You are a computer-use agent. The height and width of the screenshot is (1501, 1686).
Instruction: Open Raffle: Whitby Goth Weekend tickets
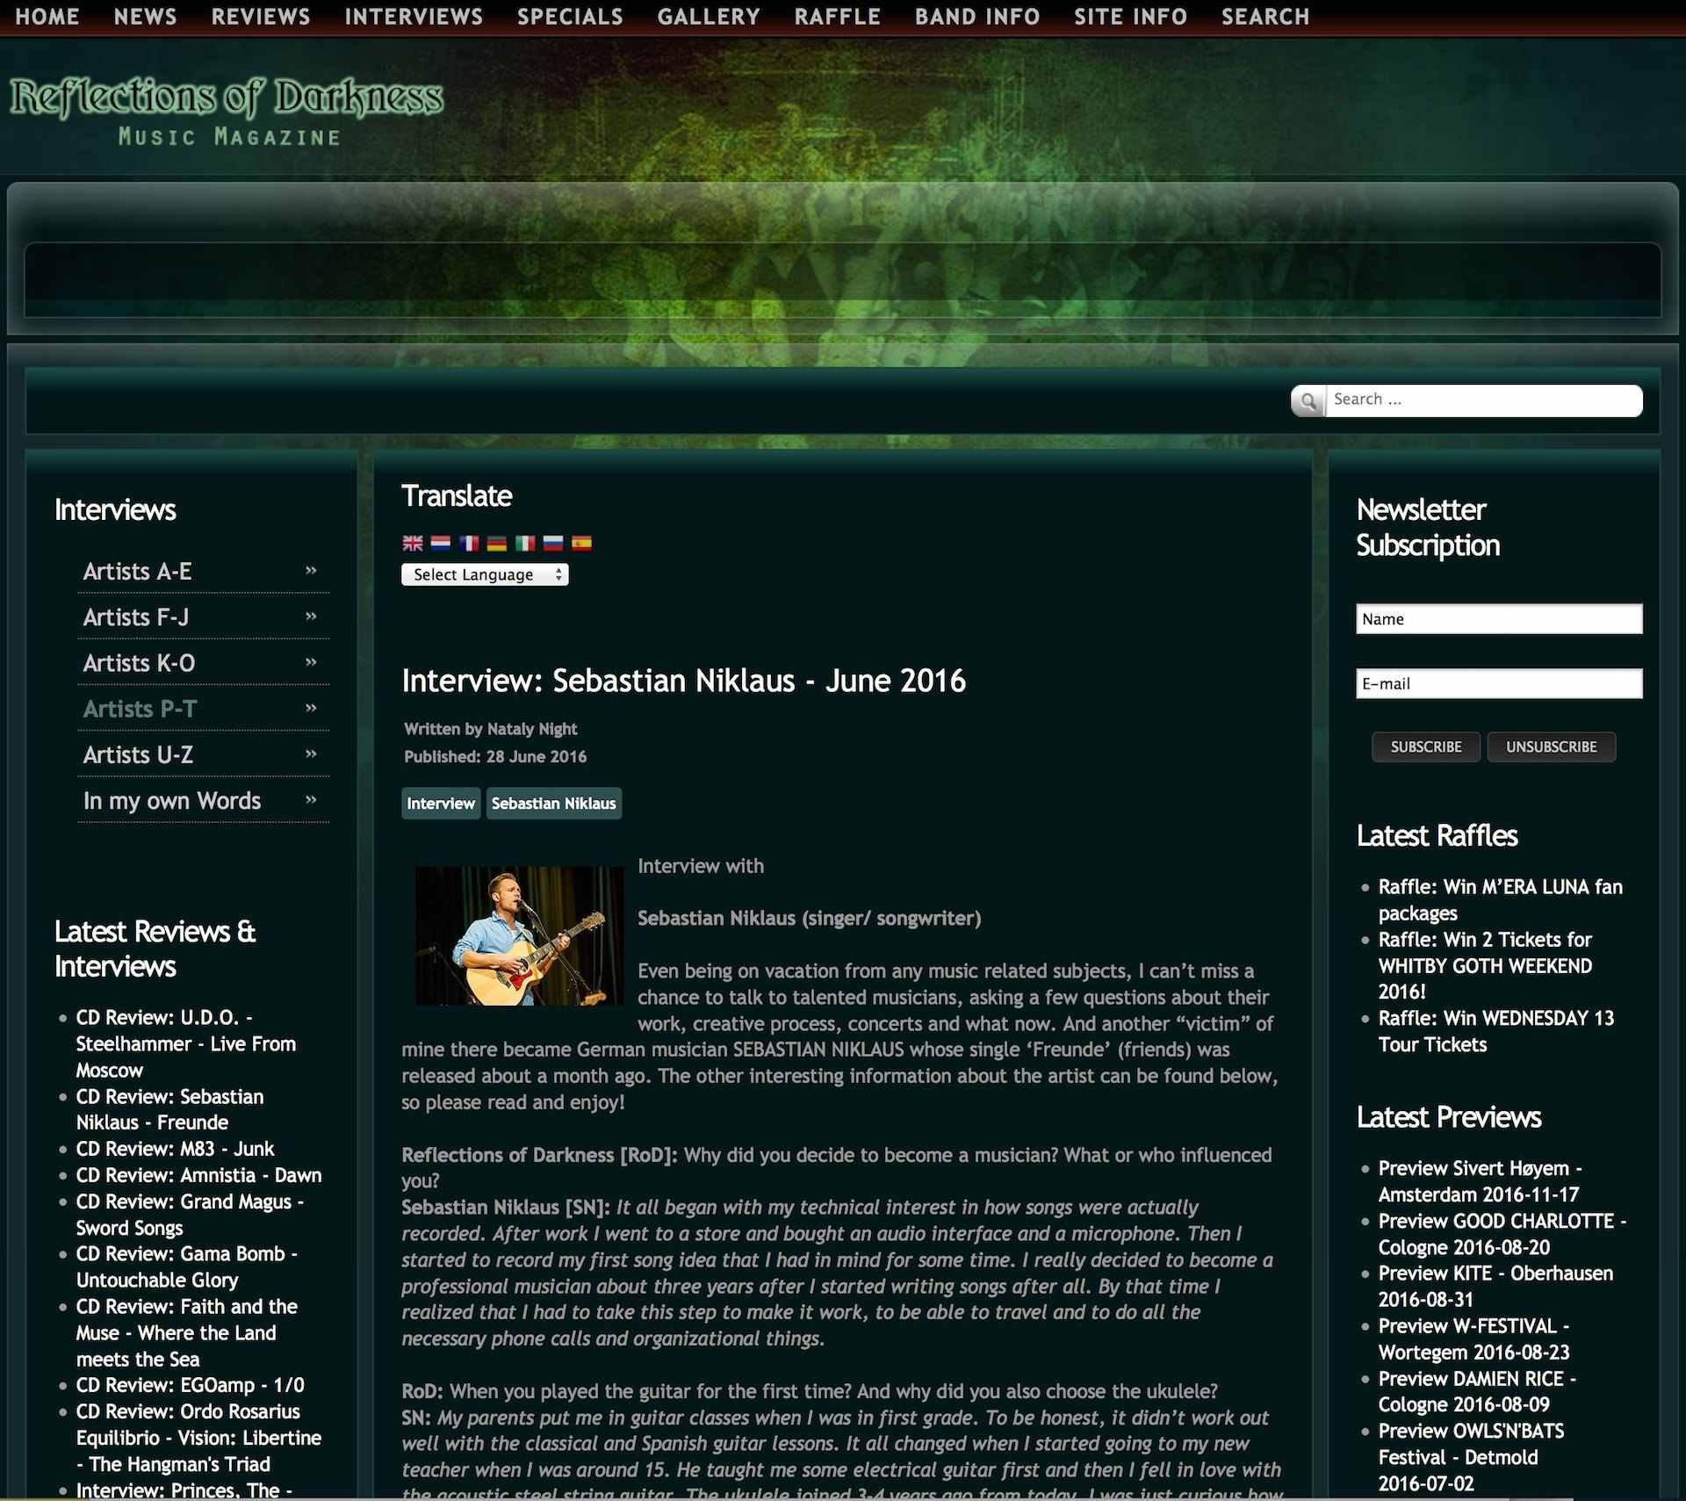pyautogui.click(x=1486, y=965)
